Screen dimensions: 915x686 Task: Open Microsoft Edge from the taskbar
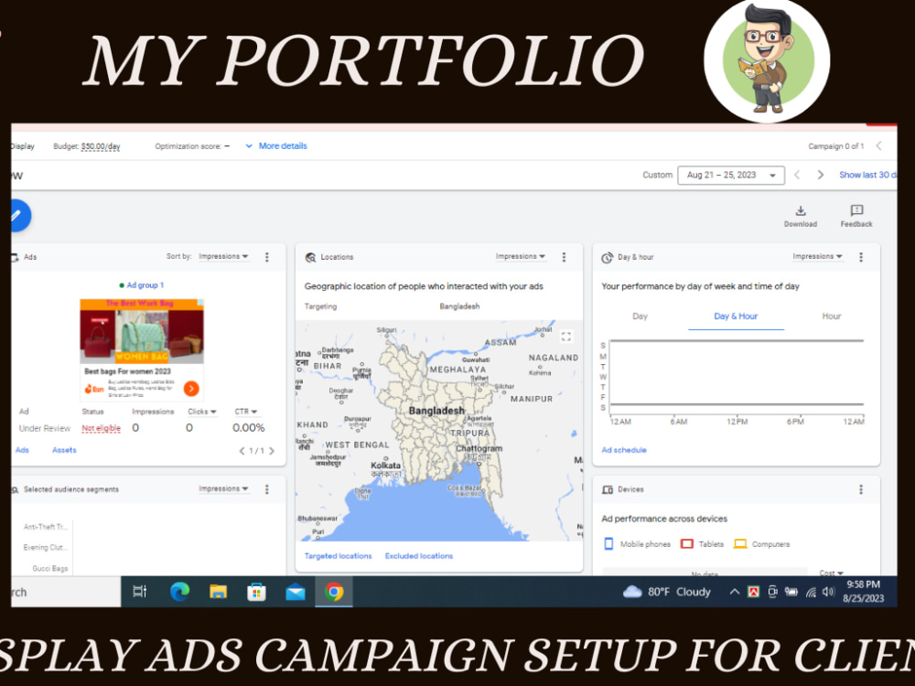tap(179, 592)
